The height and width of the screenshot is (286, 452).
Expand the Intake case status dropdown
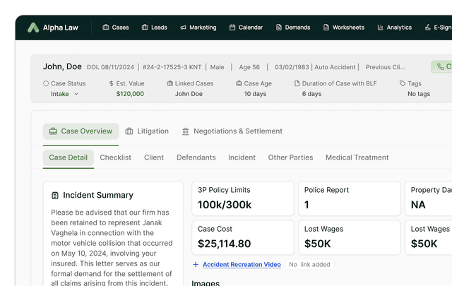(x=65, y=94)
